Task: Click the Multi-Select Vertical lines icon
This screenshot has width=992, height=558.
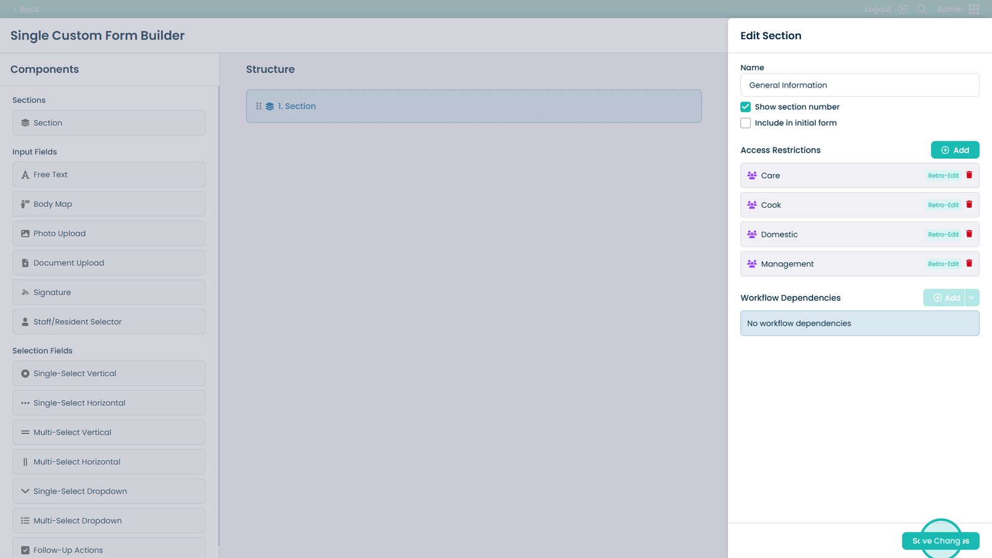Action: point(25,433)
